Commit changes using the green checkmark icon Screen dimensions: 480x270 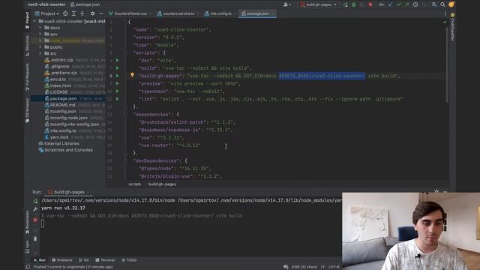(398, 4)
